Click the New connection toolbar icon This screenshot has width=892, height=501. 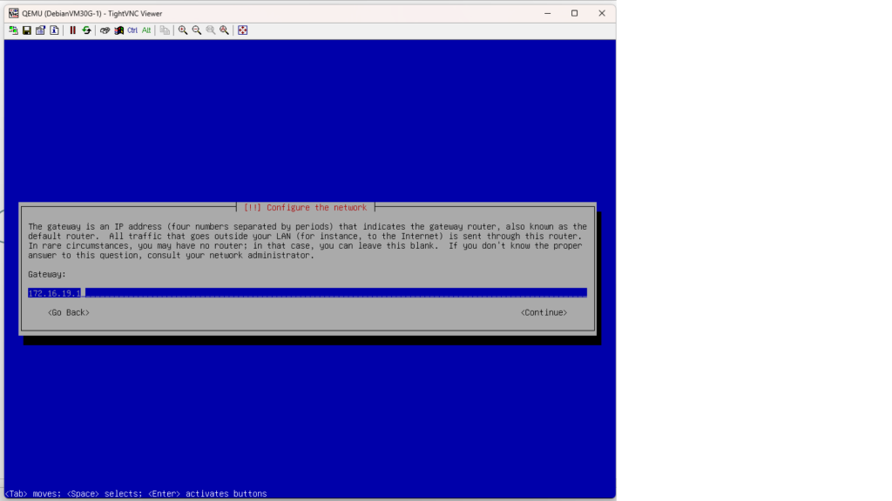click(x=13, y=30)
